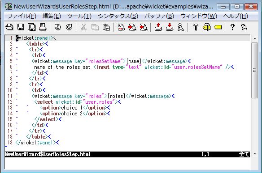Open the ツール(T) menu

coord(79,16)
